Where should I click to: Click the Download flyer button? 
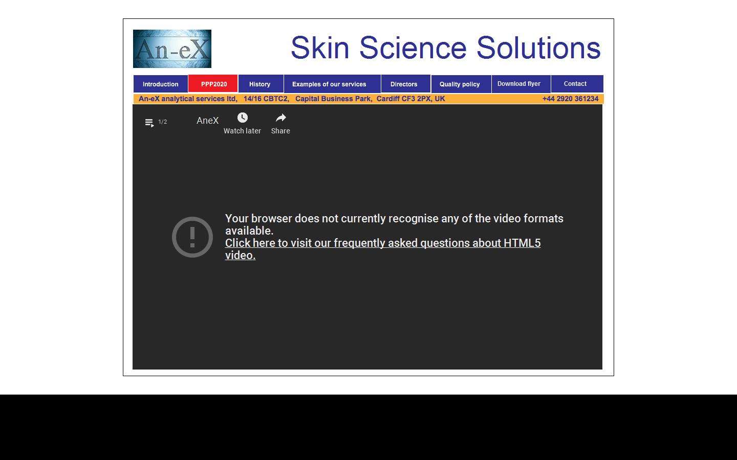pyautogui.click(x=519, y=84)
